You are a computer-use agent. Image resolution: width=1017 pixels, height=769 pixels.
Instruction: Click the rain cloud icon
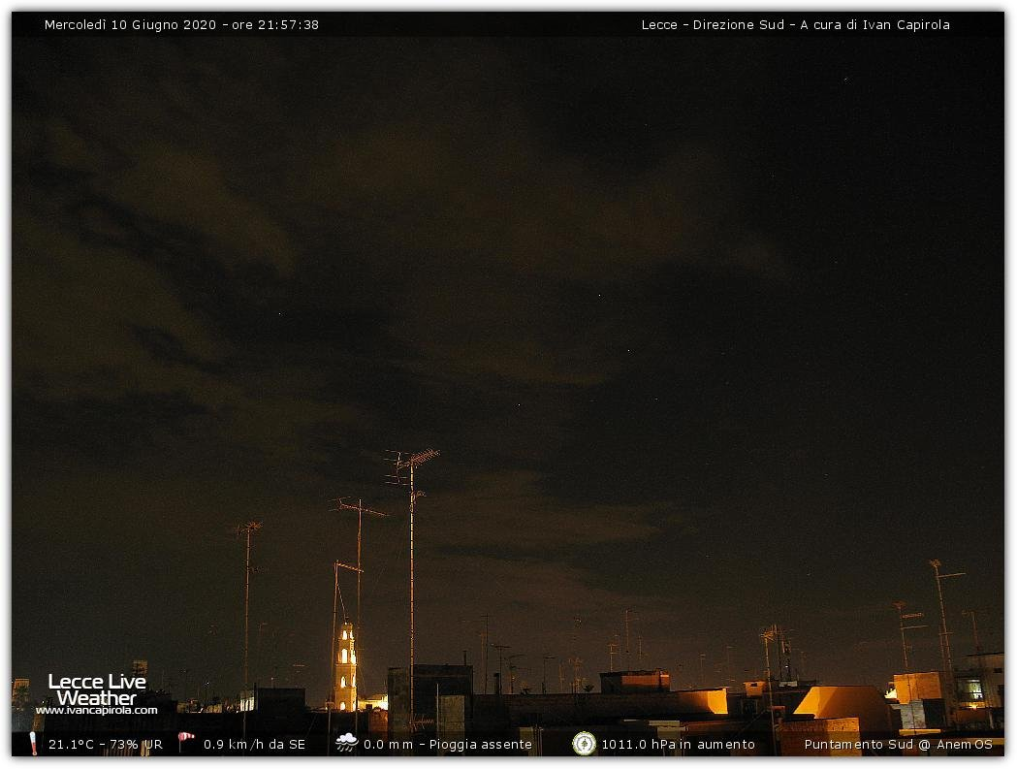[346, 743]
